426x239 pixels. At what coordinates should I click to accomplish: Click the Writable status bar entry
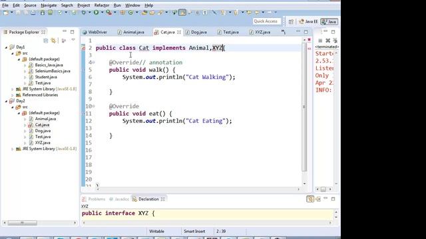tap(157, 232)
